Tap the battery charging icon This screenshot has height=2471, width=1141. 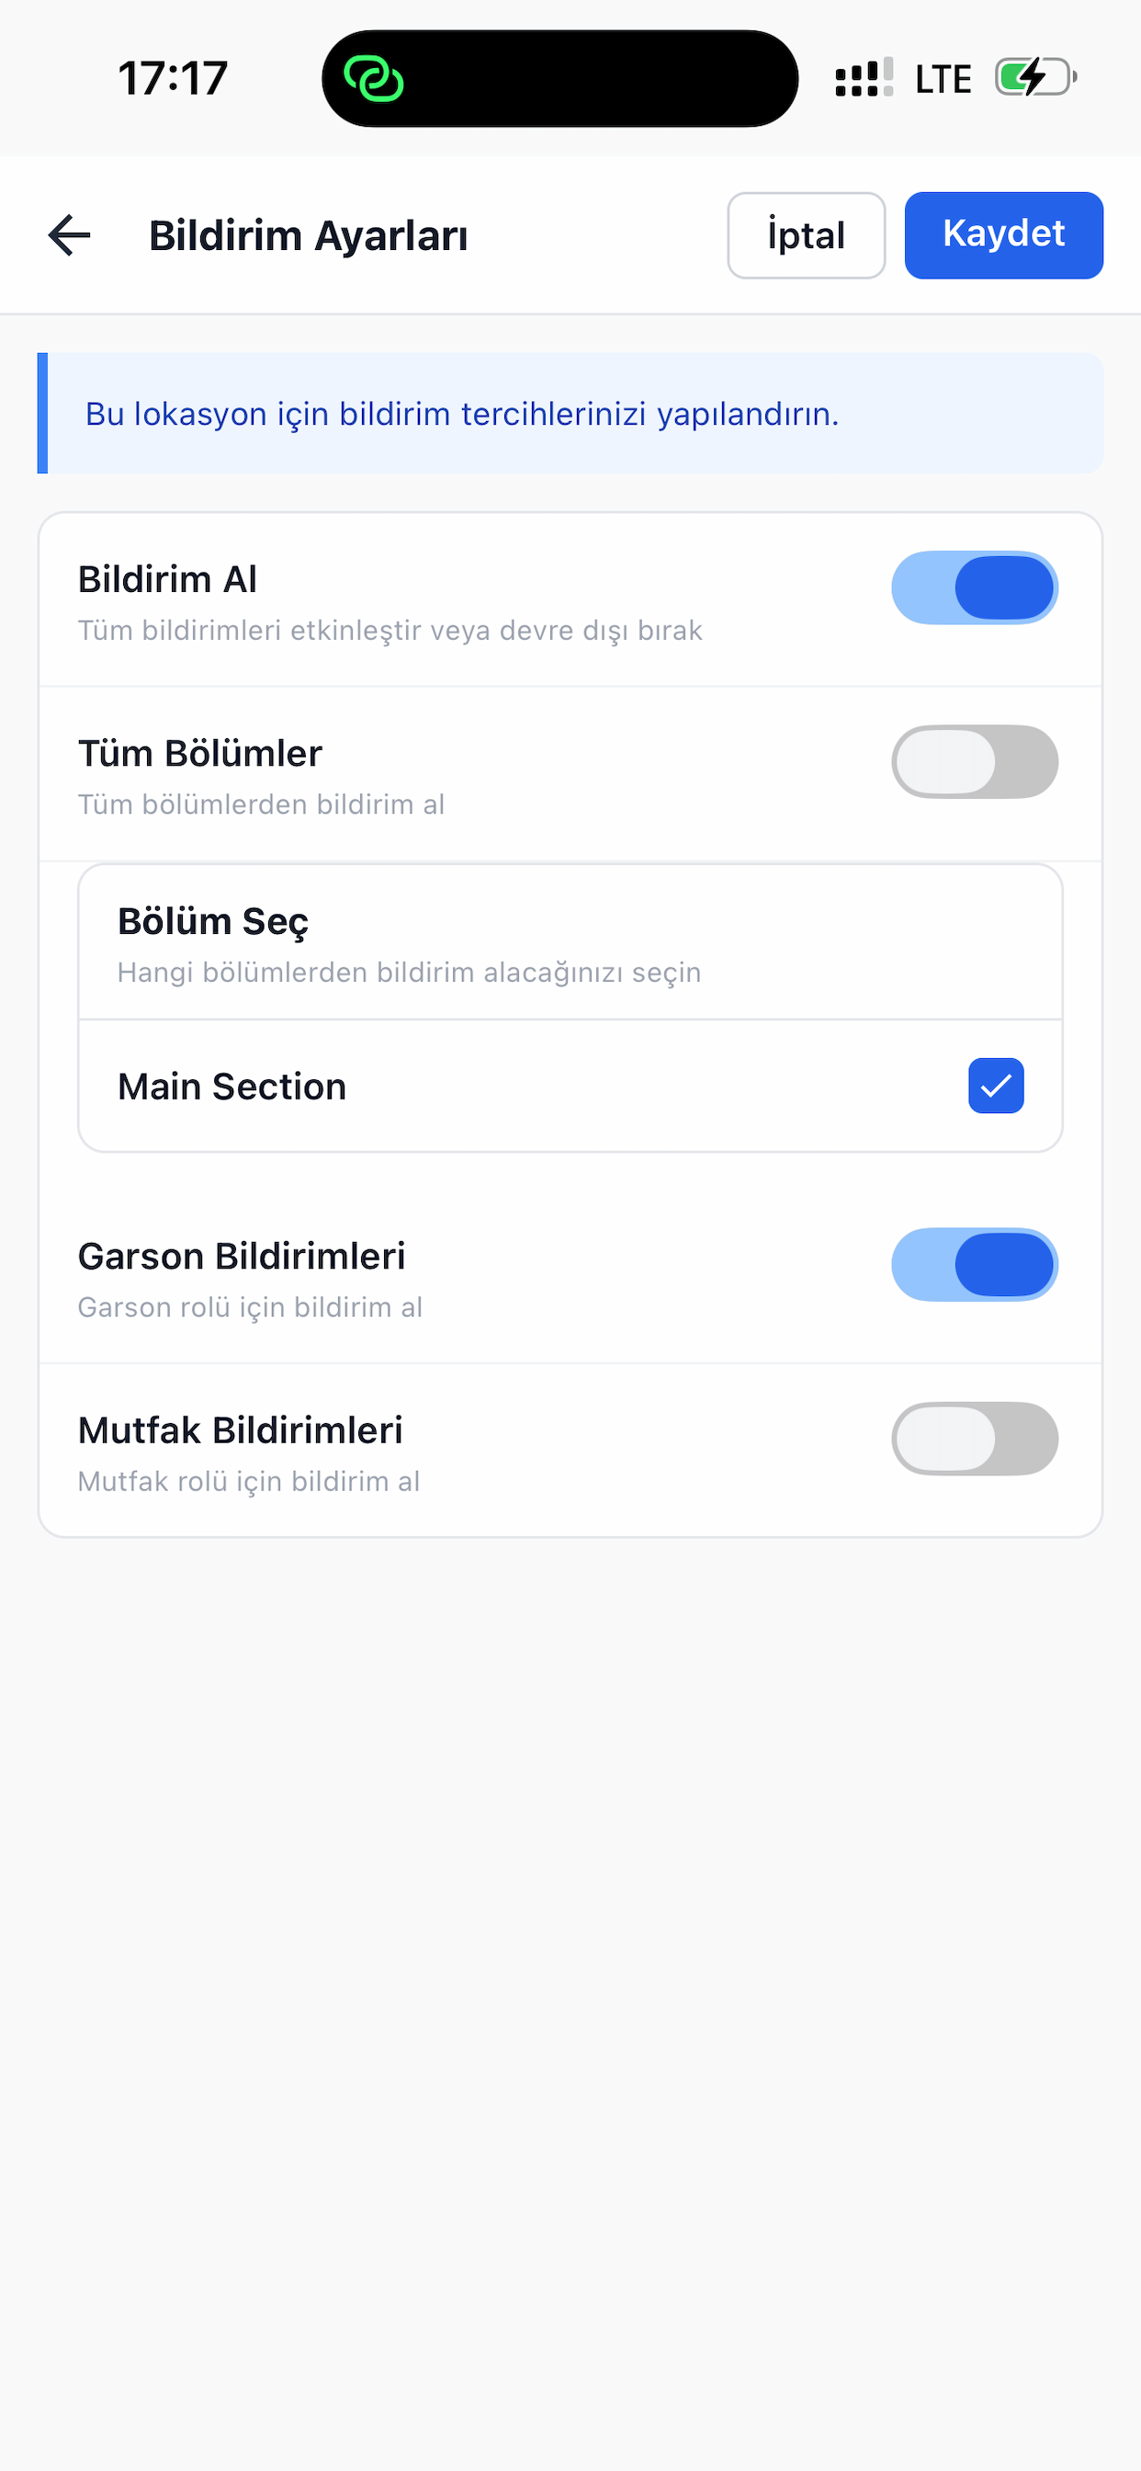pyautogui.click(x=1035, y=78)
